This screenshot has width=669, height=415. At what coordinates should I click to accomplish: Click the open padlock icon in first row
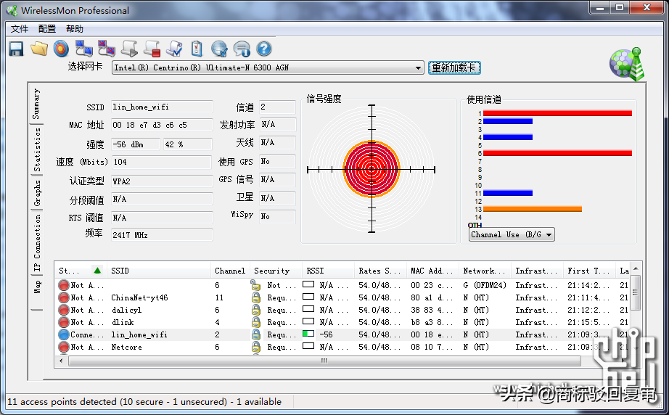coord(255,285)
